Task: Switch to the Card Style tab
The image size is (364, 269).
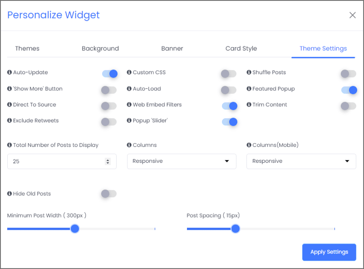Action: 241,48
